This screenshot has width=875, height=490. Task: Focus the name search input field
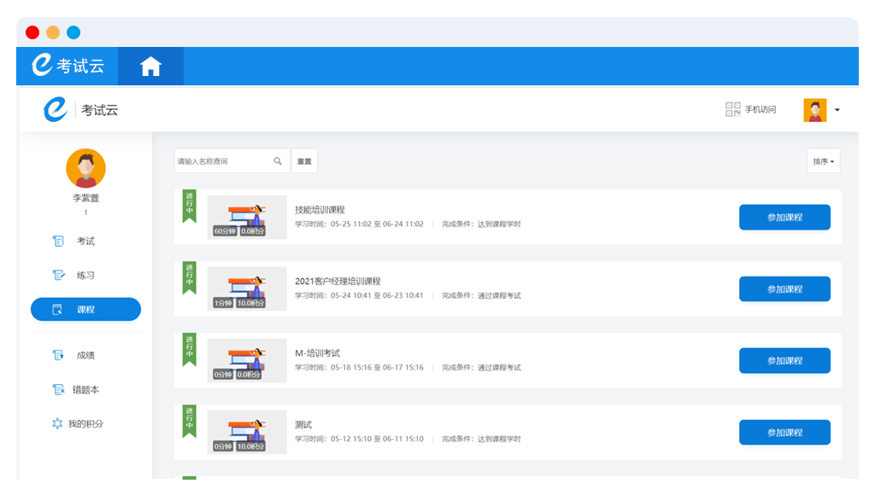point(222,161)
